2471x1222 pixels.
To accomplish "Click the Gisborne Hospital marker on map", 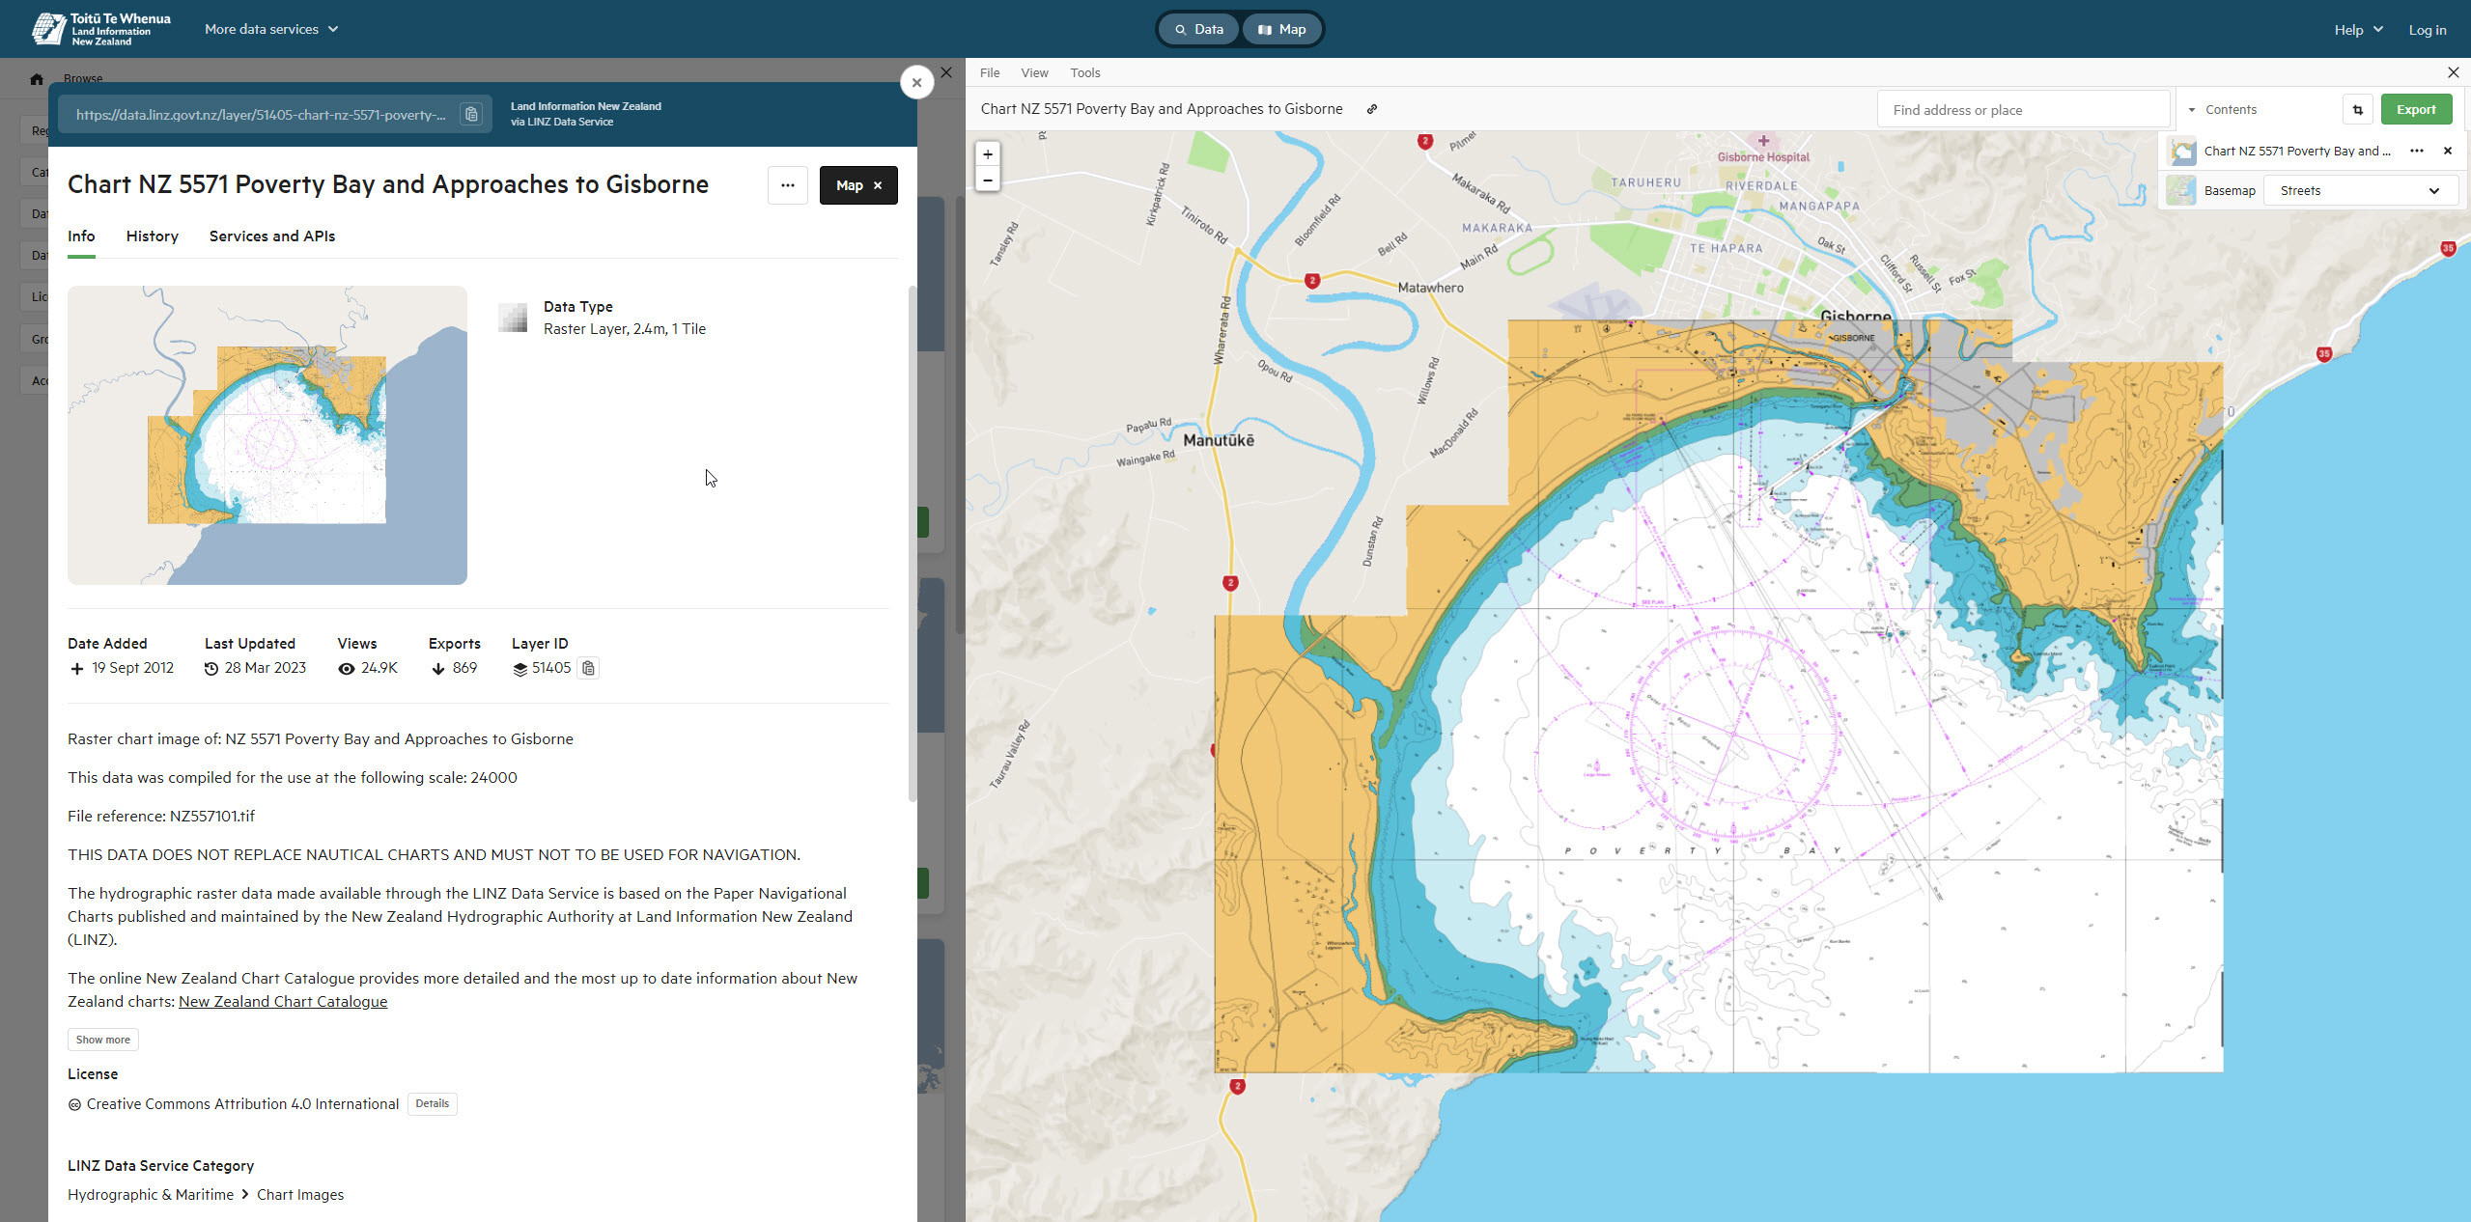I will pyautogui.click(x=1763, y=141).
